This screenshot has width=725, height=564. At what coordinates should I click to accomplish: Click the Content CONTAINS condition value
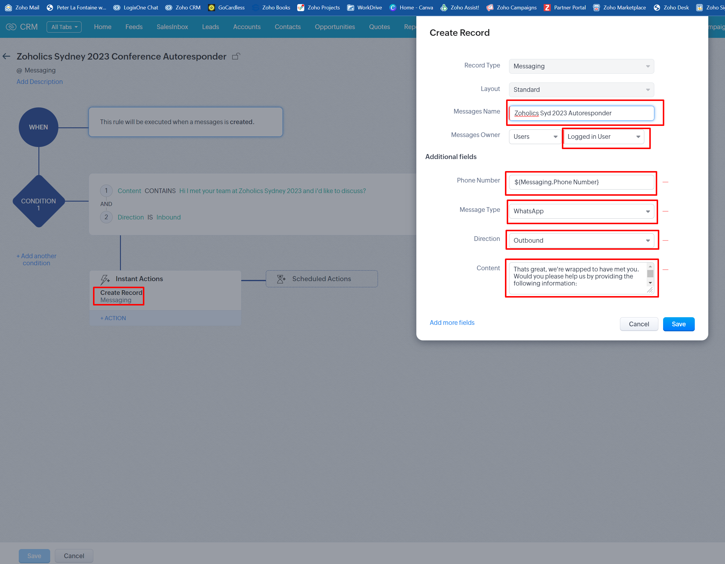click(272, 191)
